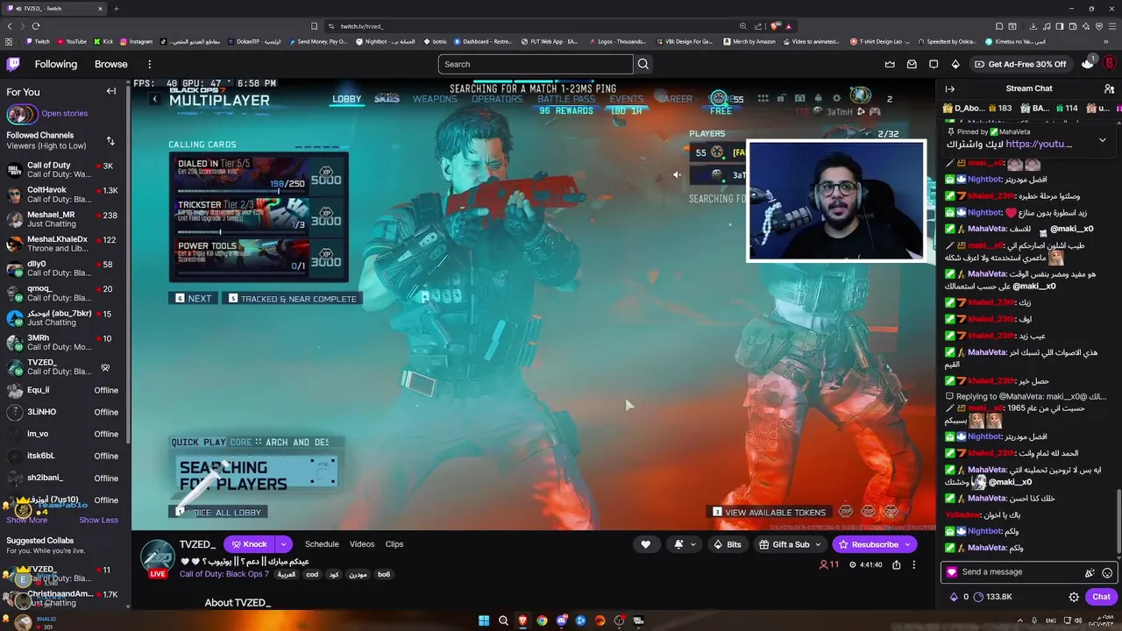The width and height of the screenshot is (1122, 631).
Task: Collapse the For You sidebar
Action: coord(111,91)
